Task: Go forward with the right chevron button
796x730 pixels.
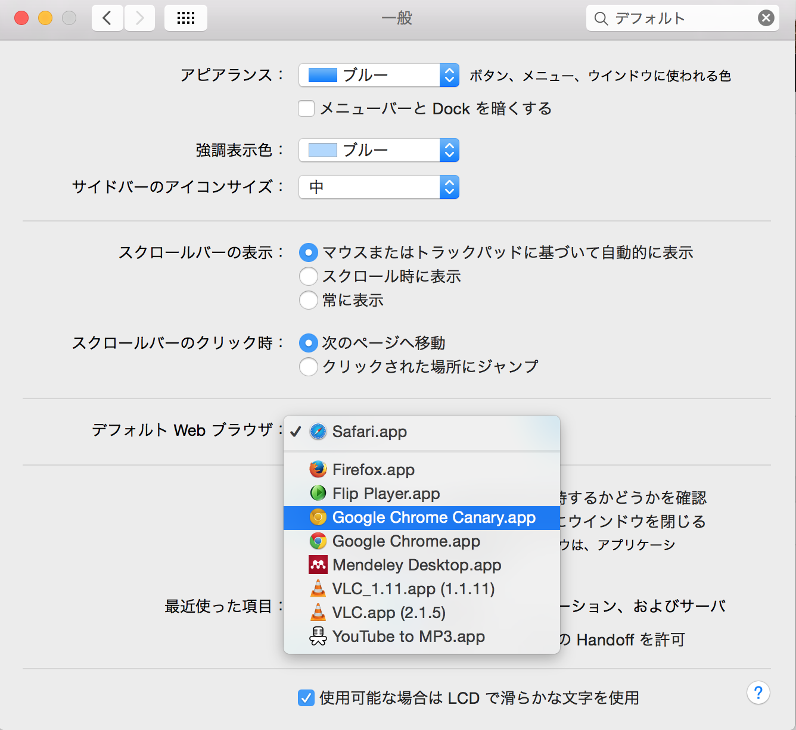Action: point(139,18)
